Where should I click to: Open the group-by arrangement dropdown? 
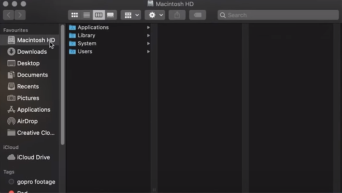pos(131,15)
